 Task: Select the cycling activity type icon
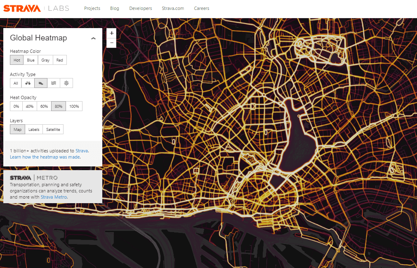click(28, 83)
